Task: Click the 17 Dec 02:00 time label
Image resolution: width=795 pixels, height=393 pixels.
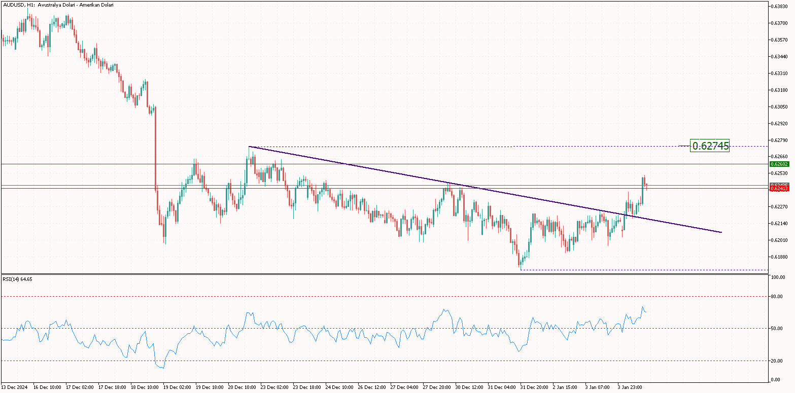Action: point(80,387)
